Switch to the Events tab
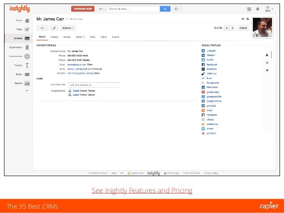 [116, 37]
